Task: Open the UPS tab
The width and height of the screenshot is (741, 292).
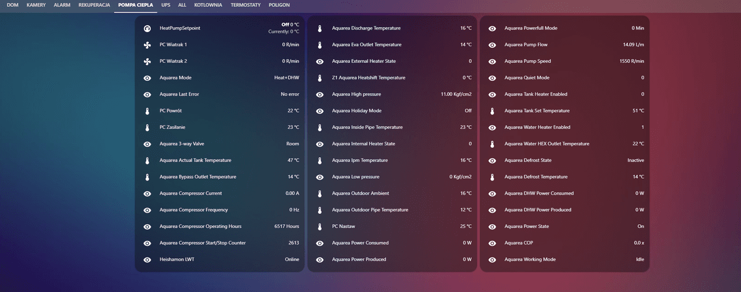Action: point(166,5)
